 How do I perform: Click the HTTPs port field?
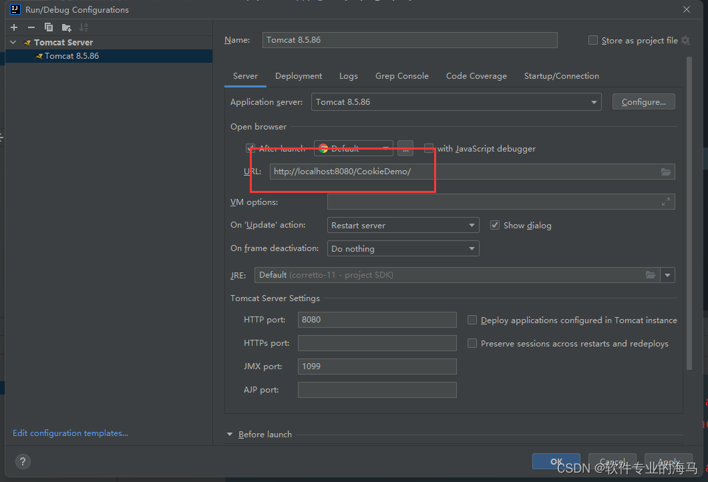tap(377, 343)
